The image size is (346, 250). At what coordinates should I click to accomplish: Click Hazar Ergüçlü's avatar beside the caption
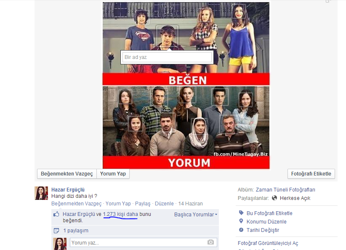41,193
